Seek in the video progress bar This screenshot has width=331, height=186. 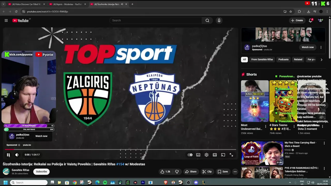coord(120,150)
